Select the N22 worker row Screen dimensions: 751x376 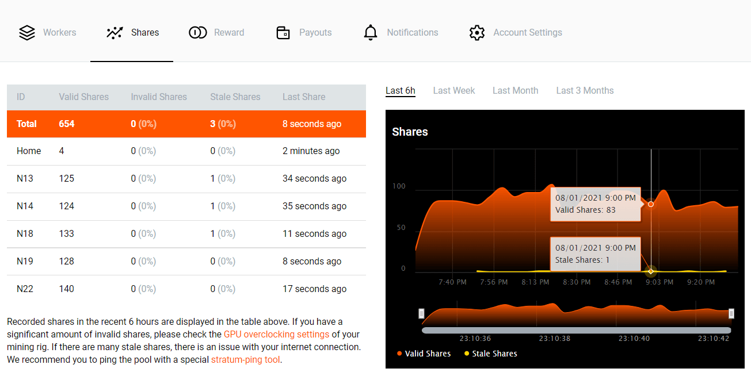point(185,289)
